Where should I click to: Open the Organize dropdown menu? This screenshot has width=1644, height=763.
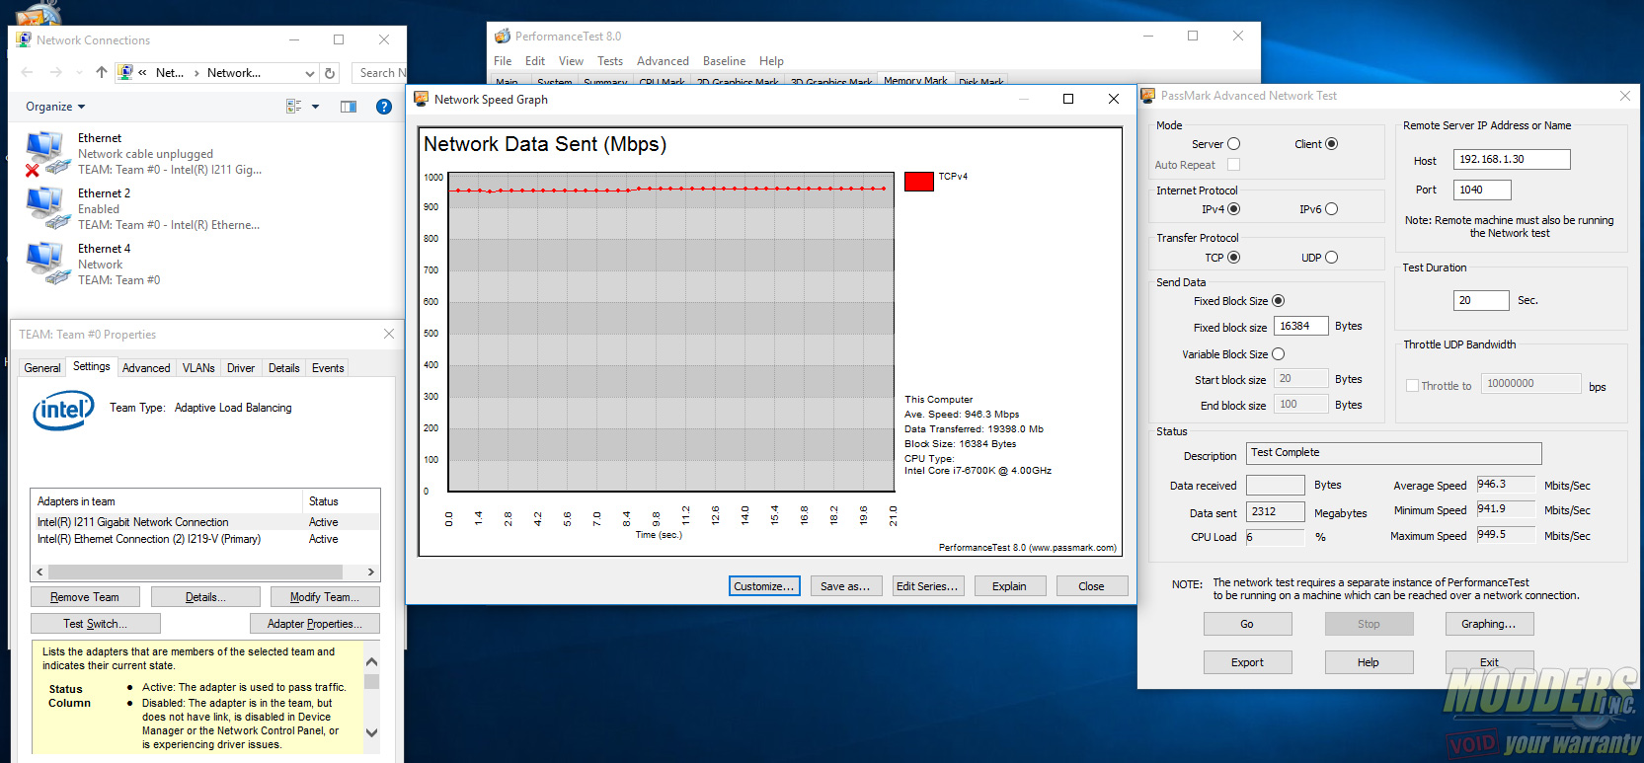55,107
